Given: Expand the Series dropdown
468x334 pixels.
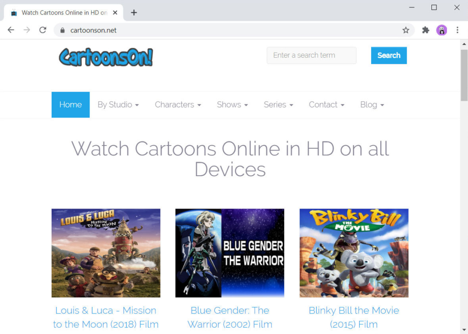Looking at the screenshot, I should tap(278, 105).
